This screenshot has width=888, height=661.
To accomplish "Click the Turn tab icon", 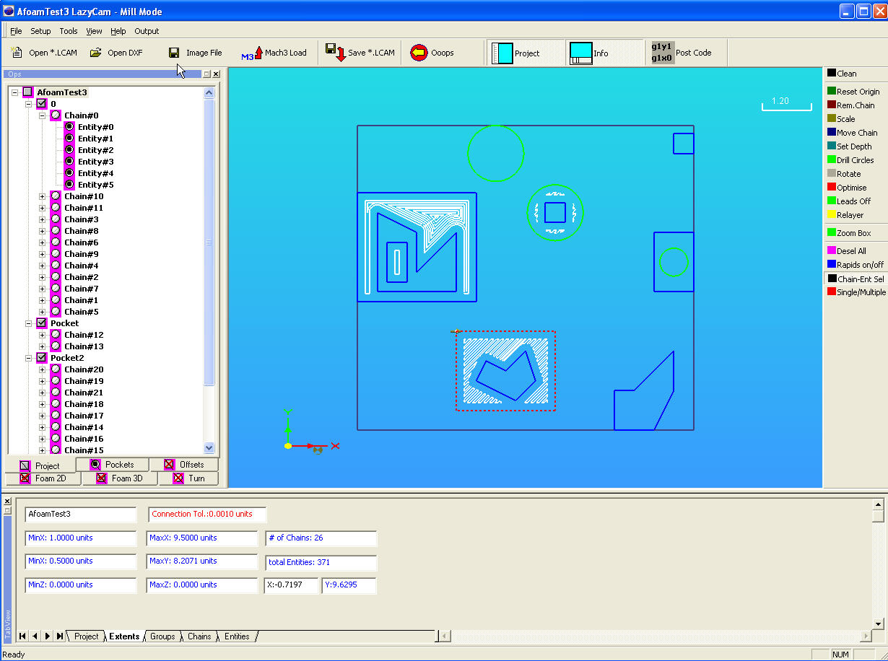I will 178,478.
